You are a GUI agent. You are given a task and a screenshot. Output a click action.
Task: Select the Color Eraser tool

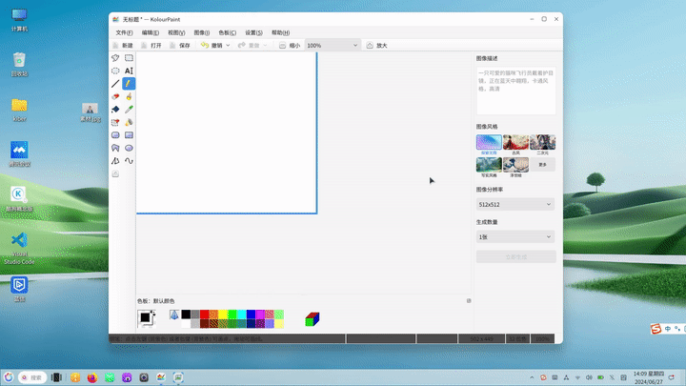point(115,122)
